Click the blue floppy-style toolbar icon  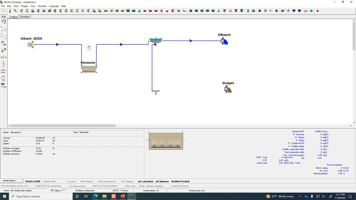44,11
